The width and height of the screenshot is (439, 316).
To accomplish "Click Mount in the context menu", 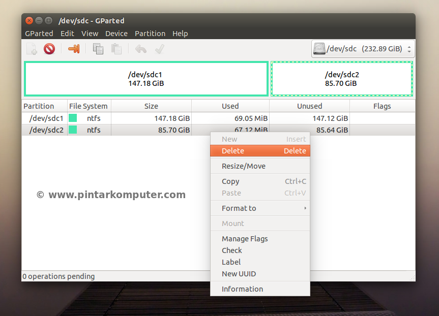I will pos(260,224).
